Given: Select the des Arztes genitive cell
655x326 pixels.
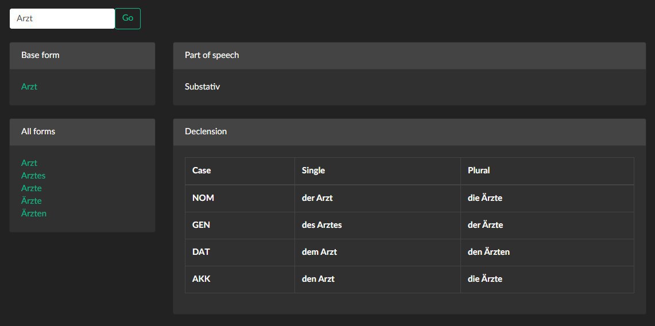Looking at the screenshot, I should (378, 226).
